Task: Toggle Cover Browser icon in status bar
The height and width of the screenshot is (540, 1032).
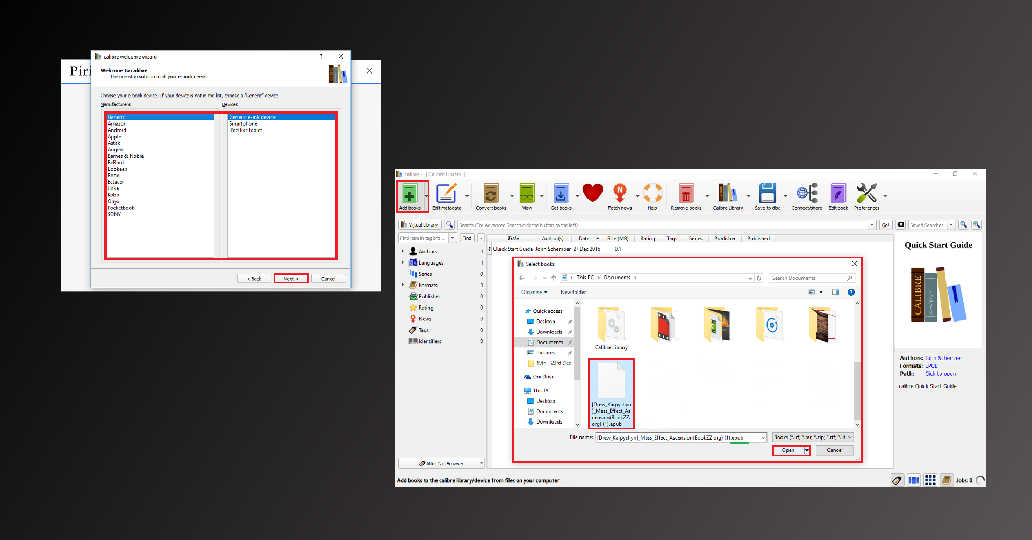Action: pos(914,480)
